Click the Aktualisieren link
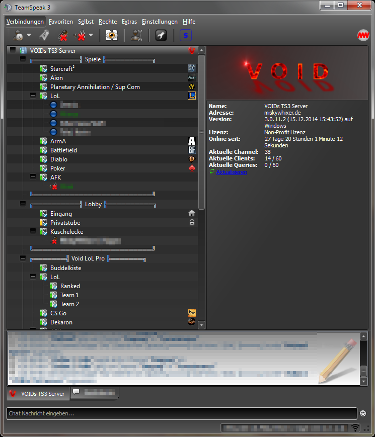Viewport: 375px width, 437px height. point(232,172)
